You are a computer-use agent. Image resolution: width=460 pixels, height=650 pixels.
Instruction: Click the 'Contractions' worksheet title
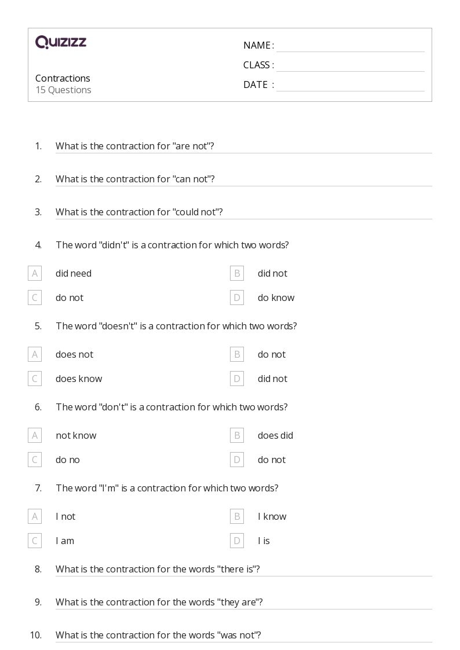click(x=63, y=78)
